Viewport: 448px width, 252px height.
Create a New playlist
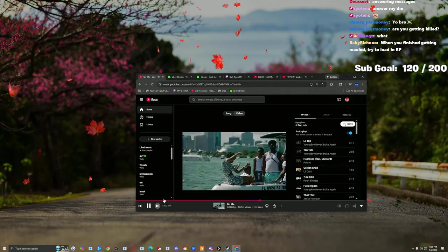154,139
